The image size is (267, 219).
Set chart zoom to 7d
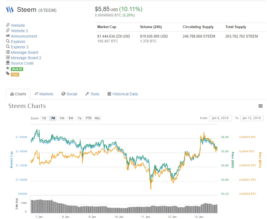[53, 118]
